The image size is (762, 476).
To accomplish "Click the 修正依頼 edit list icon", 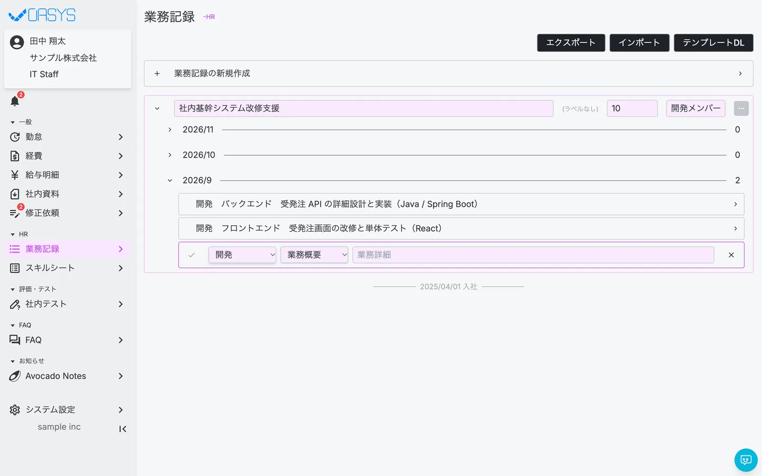I will click(15, 213).
